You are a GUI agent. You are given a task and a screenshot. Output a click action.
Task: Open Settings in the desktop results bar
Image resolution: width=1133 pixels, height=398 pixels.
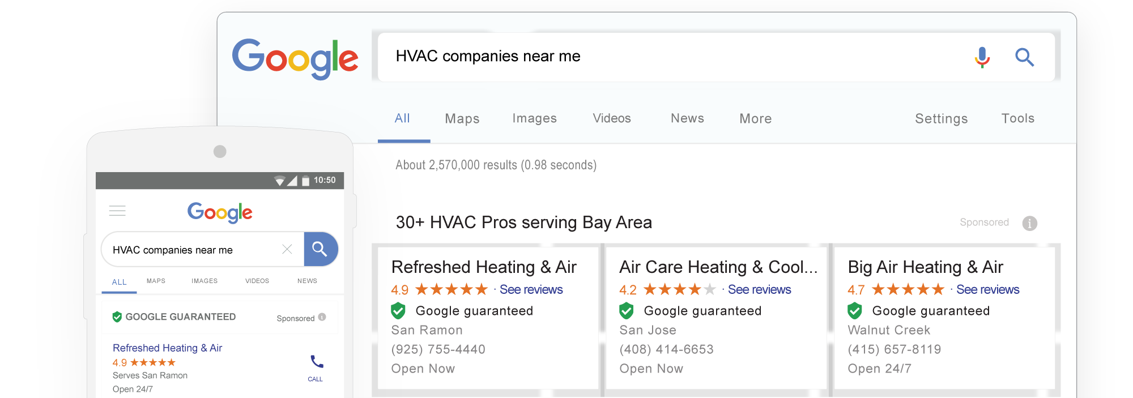[942, 118]
